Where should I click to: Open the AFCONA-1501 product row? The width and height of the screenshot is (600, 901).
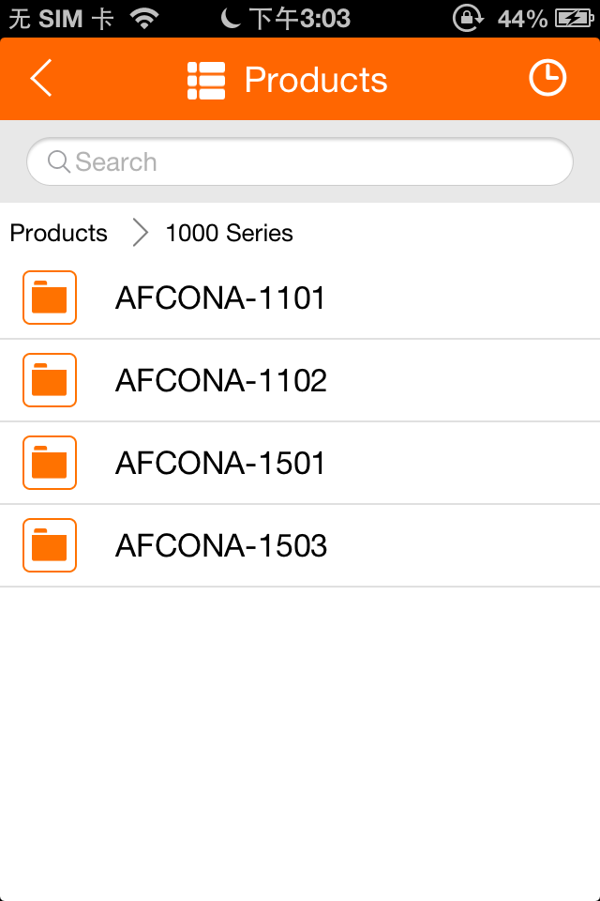tap(300, 463)
